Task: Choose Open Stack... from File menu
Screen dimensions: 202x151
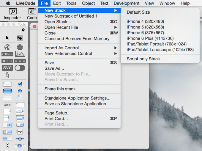Action: point(80,22)
